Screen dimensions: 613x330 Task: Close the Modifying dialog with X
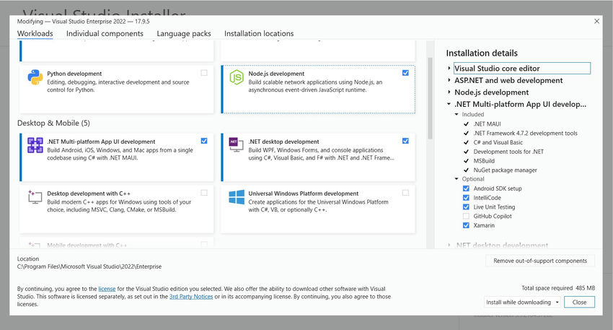click(596, 21)
